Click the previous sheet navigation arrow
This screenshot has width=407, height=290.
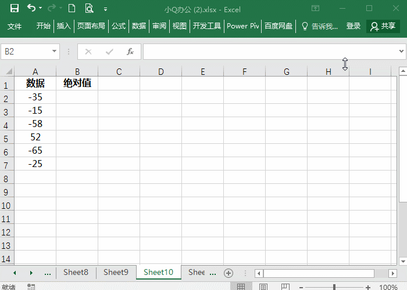coord(15,273)
